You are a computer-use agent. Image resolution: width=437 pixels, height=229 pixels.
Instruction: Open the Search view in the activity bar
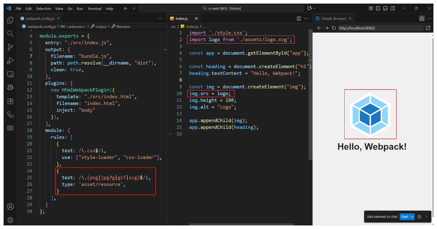tap(10, 34)
